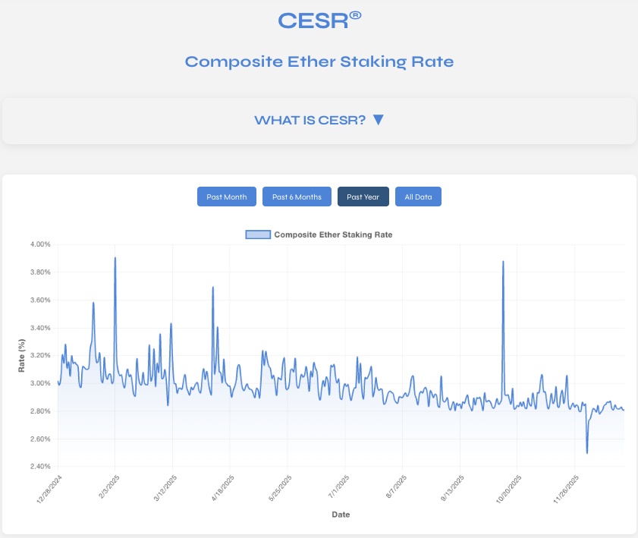The image size is (638, 538).
Task: Click the registered trademark symbol after CESR
Action: point(355,14)
